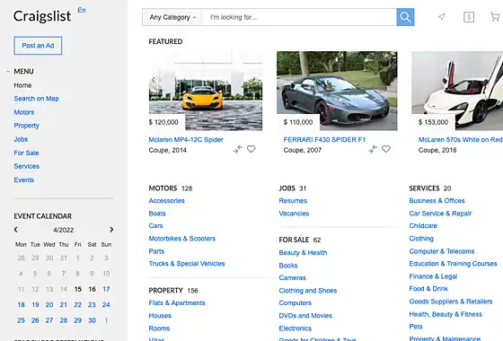Open Cars category
The width and height of the screenshot is (503, 341).
[155, 225]
